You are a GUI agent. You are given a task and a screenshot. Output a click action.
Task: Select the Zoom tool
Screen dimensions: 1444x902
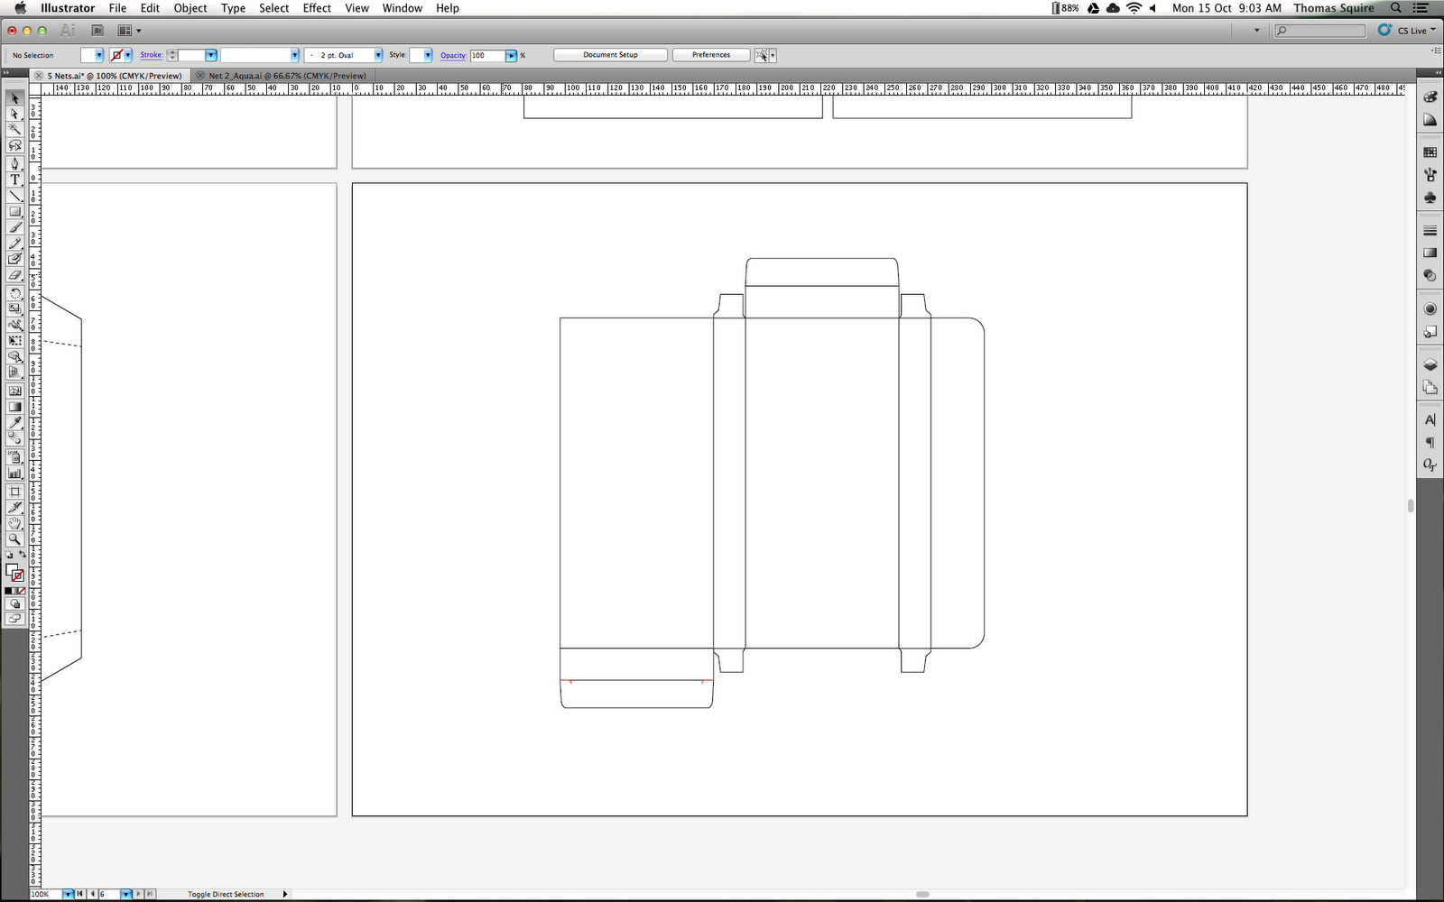14,539
